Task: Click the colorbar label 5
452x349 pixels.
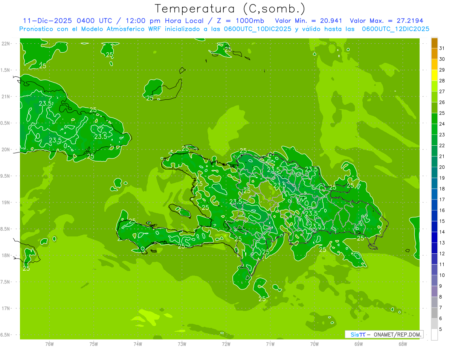Action: click(441, 329)
